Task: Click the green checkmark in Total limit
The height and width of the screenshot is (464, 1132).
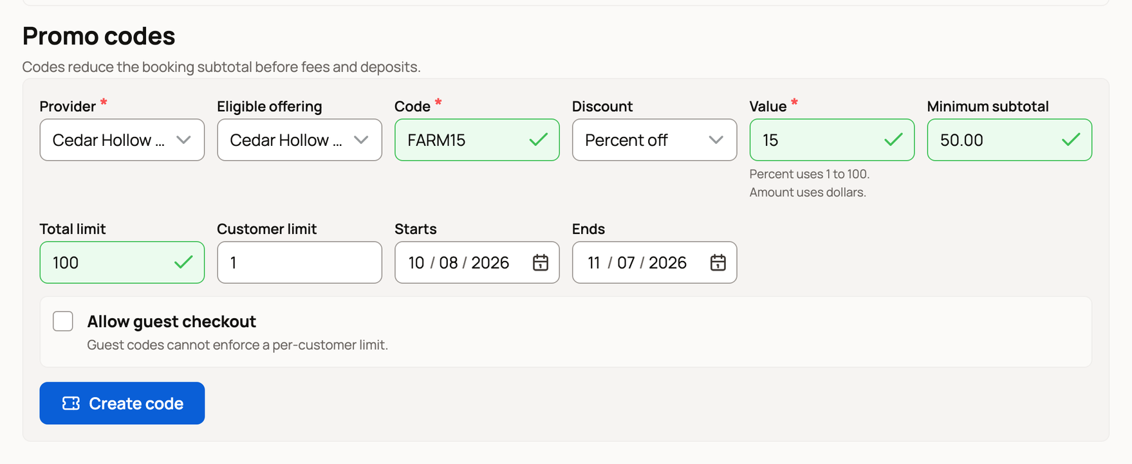Action: pos(183,262)
